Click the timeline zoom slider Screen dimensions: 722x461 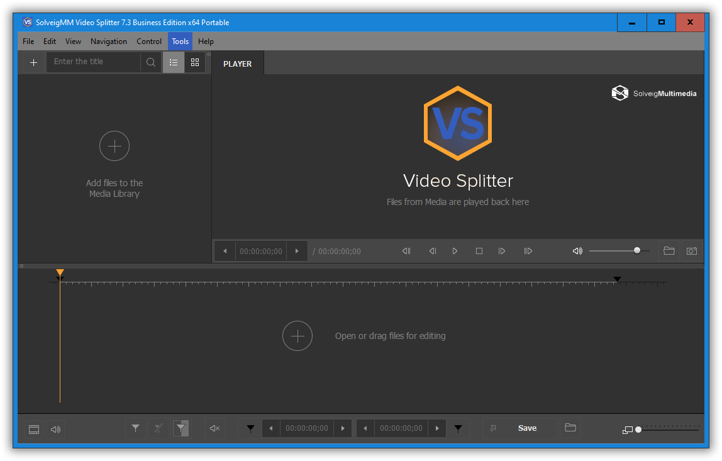click(x=668, y=429)
